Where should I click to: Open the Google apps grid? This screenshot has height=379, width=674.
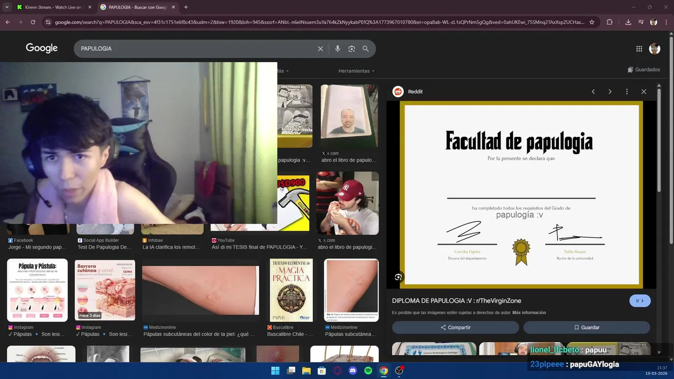639,48
